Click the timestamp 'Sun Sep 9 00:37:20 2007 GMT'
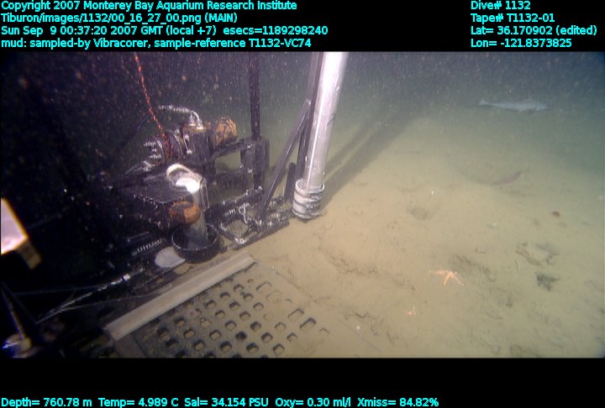Screen dimensions: 605x408 coord(82,30)
